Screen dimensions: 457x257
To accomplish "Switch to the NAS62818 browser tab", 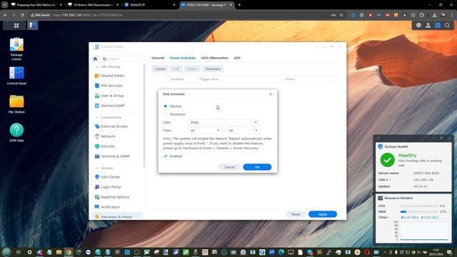I will [149, 5].
